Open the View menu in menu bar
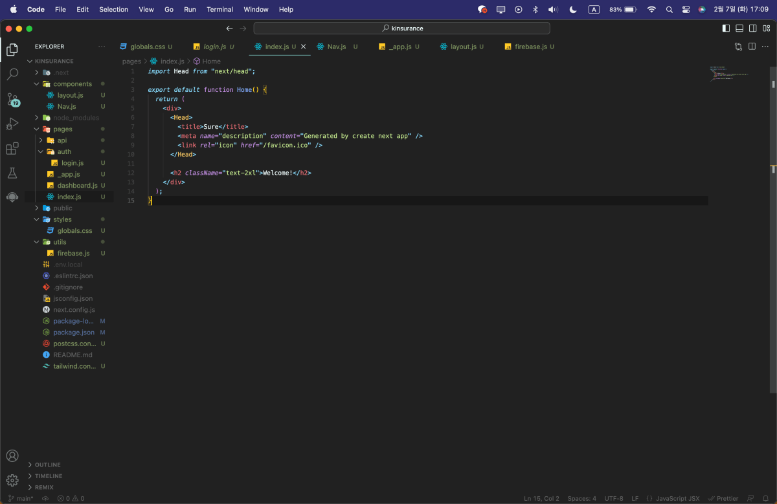This screenshot has height=504, width=777. 146,9
